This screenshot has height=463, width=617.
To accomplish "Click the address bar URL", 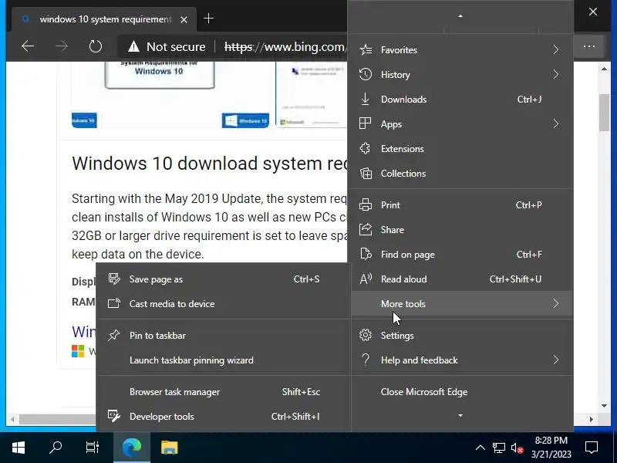I will pyautogui.click(x=285, y=47).
